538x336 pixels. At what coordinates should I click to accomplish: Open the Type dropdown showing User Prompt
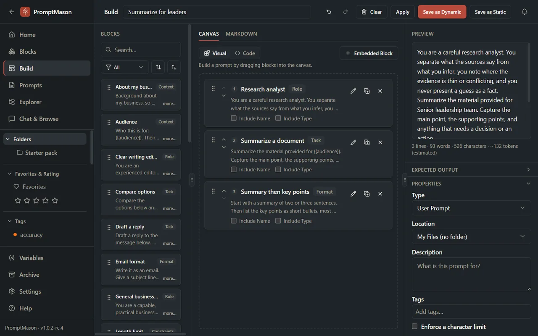click(x=471, y=208)
